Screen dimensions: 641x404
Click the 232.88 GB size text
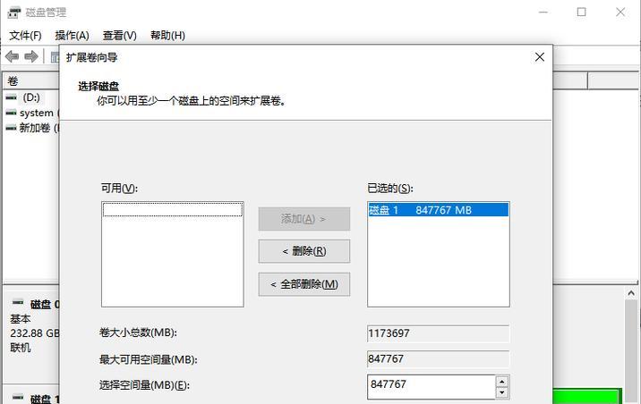35,333
